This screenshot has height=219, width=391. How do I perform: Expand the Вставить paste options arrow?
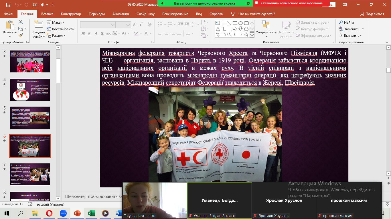click(x=10, y=36)
